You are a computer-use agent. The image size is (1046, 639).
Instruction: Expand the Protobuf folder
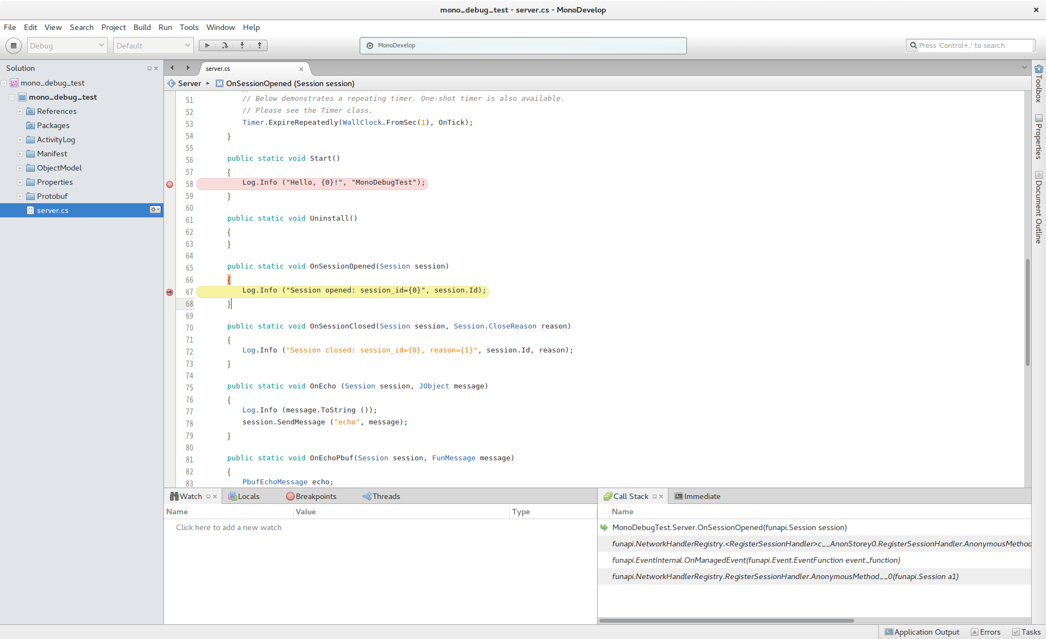click(20, 196)
